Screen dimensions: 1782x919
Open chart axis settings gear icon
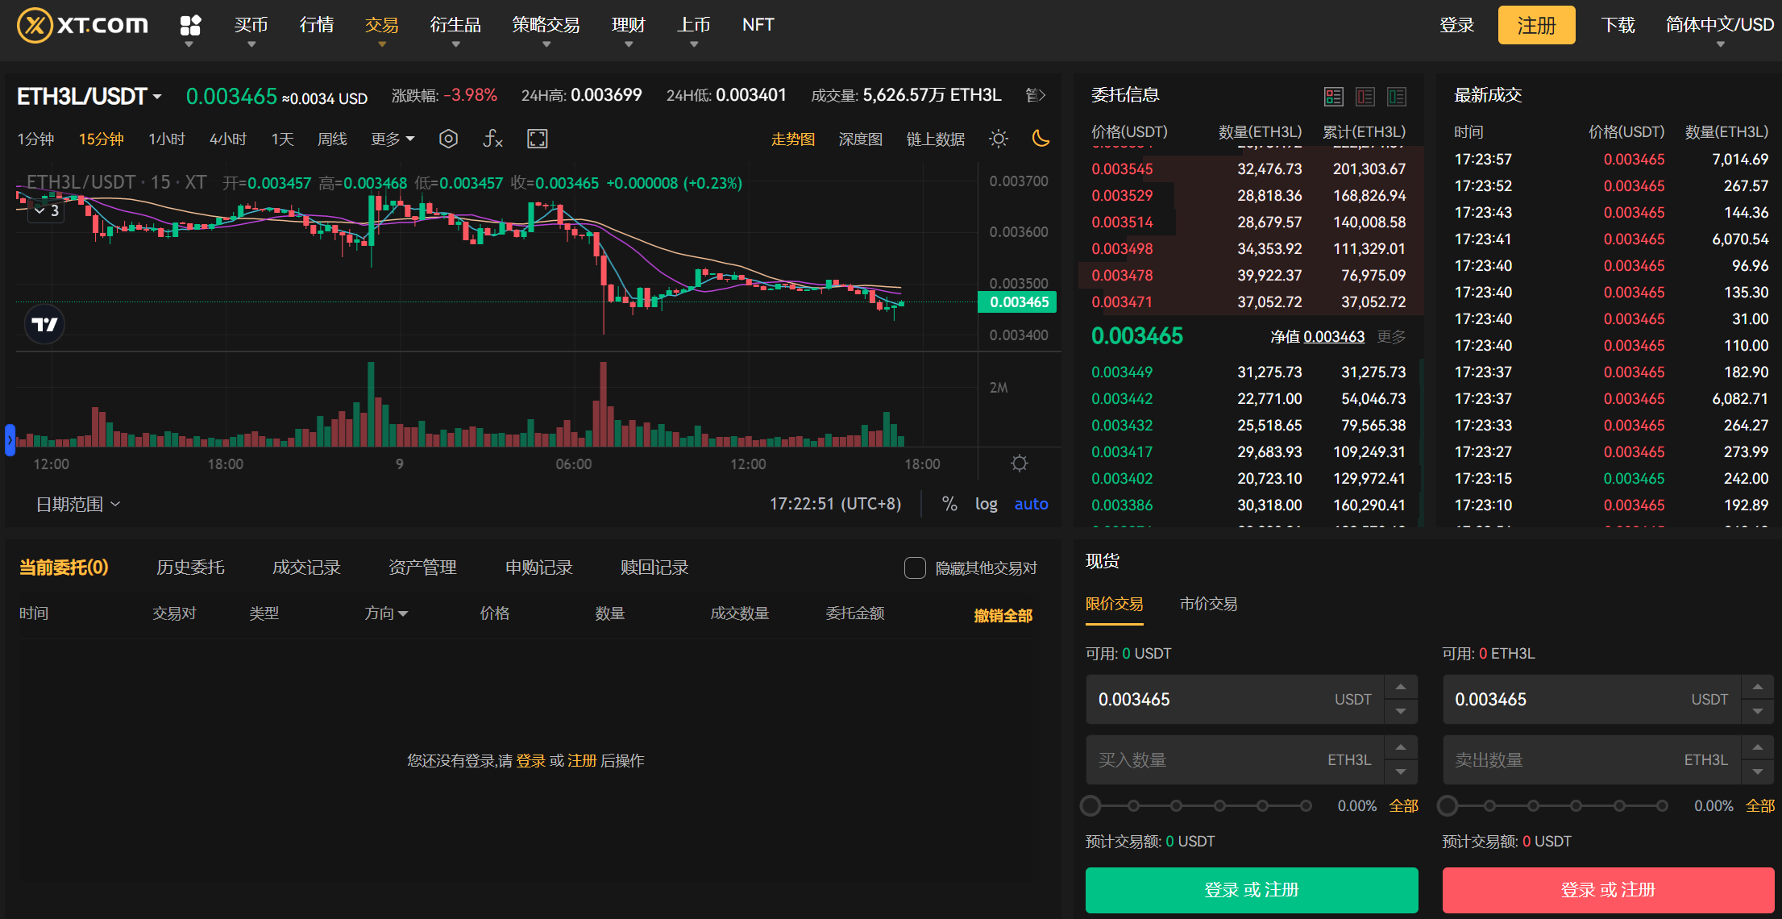coord(1020,464)
